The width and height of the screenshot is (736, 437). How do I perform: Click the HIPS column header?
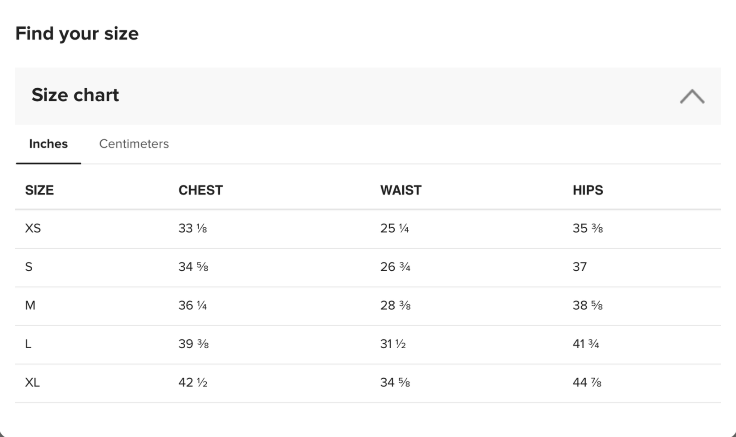588,190
